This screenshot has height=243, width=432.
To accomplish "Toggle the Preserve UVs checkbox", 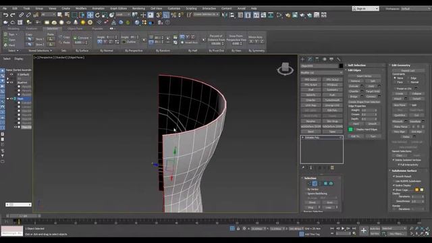I will point(395,88).
